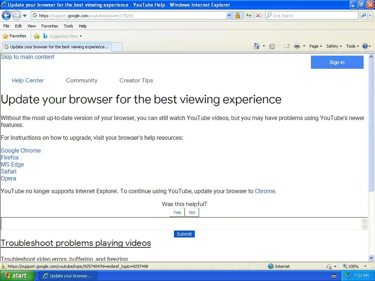The width and height of the screenshot is (375, 281).
Task: Click Add to Favorites Bar icon
Action: (x=37, y=36)
